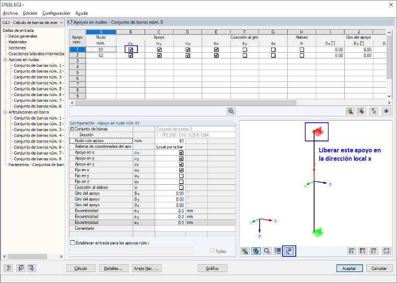Set view in X direction icon

point(352,251)
